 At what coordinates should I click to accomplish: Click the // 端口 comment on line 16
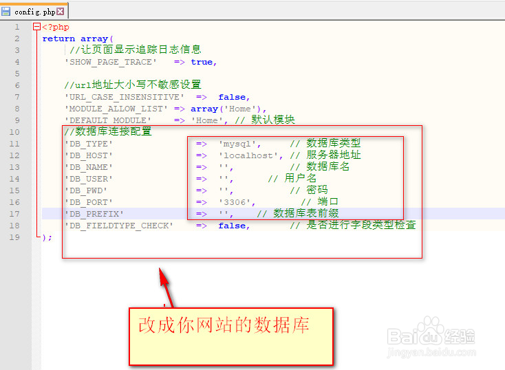[319, 202]
